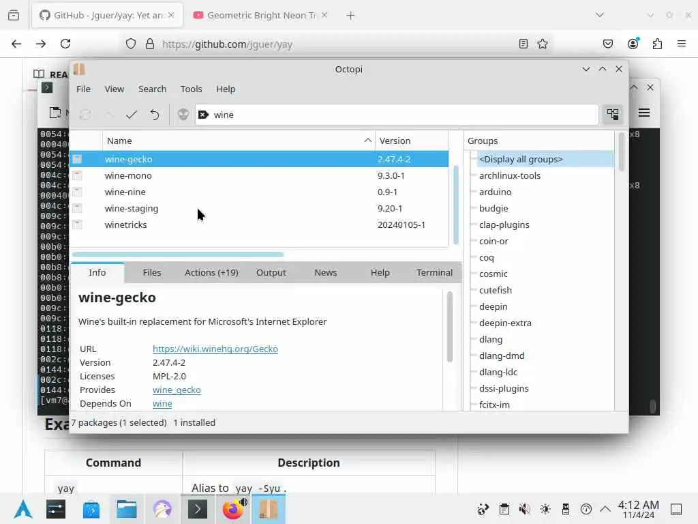Screen dimensions: 698x524
Task: Select the winetricks package row
Action: click(259, 224)
